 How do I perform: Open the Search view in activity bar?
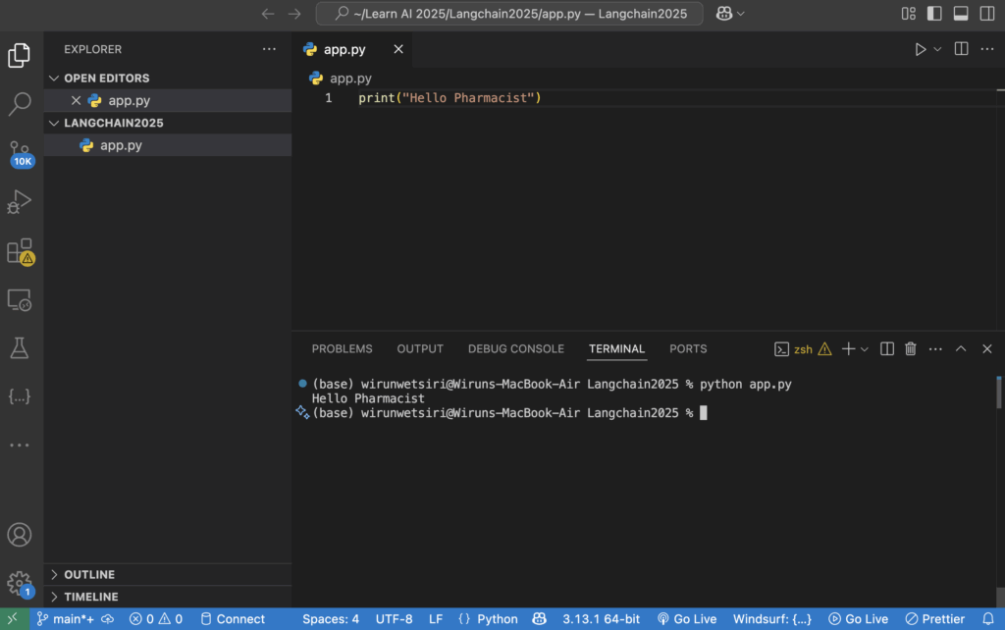[x=20, y=103]
